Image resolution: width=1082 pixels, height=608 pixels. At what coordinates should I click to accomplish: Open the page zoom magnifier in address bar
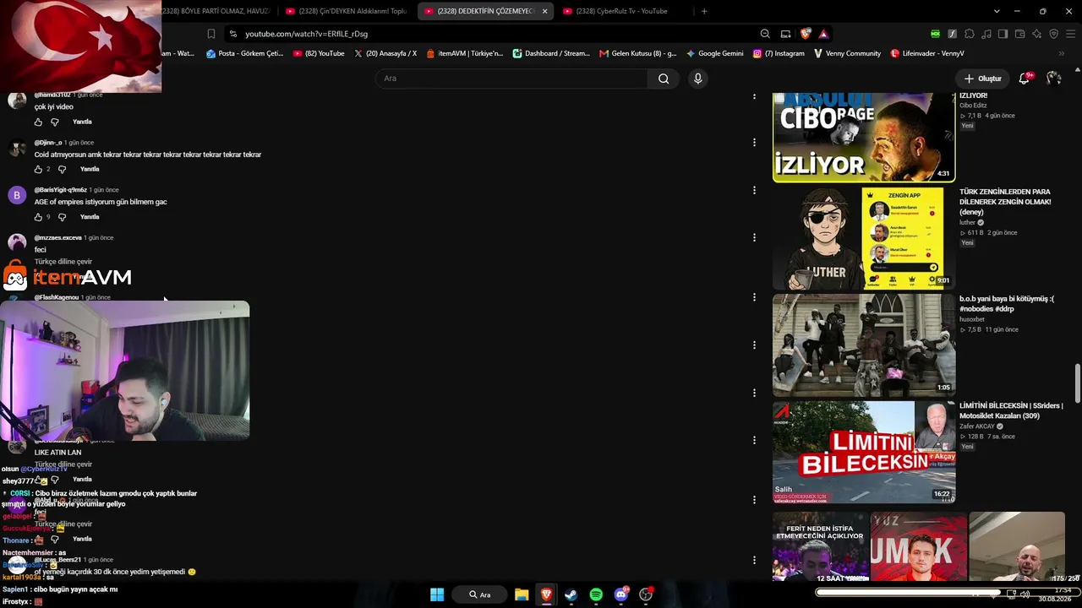(765, 34)
